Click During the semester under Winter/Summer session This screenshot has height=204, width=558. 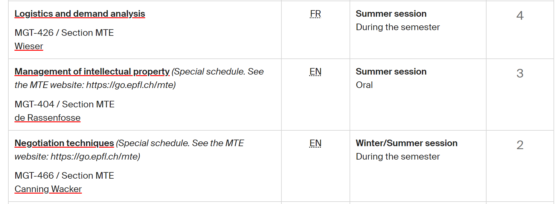tap(398, 157)
